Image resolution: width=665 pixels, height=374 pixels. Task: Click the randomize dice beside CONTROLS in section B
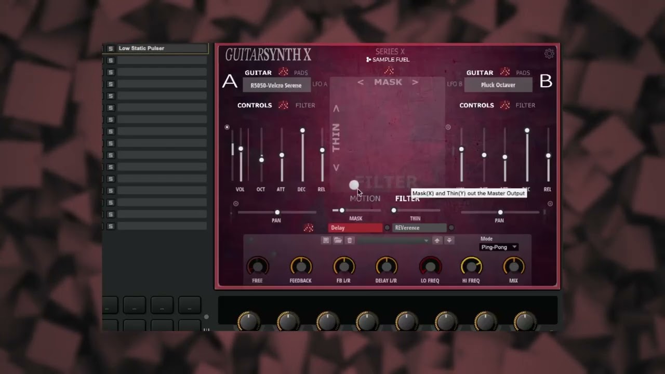click(x=504, y=105)
